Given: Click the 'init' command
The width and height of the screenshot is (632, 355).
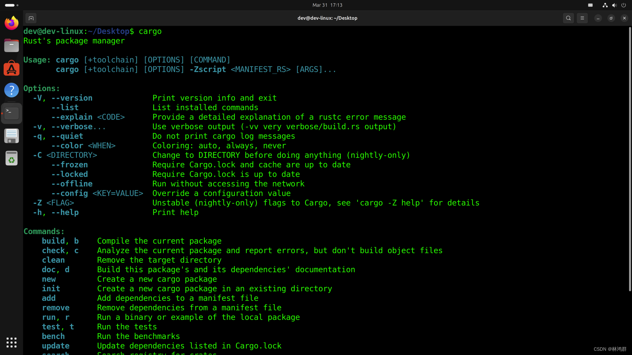Looking at the screenshot, I should [x=51, y=289].
